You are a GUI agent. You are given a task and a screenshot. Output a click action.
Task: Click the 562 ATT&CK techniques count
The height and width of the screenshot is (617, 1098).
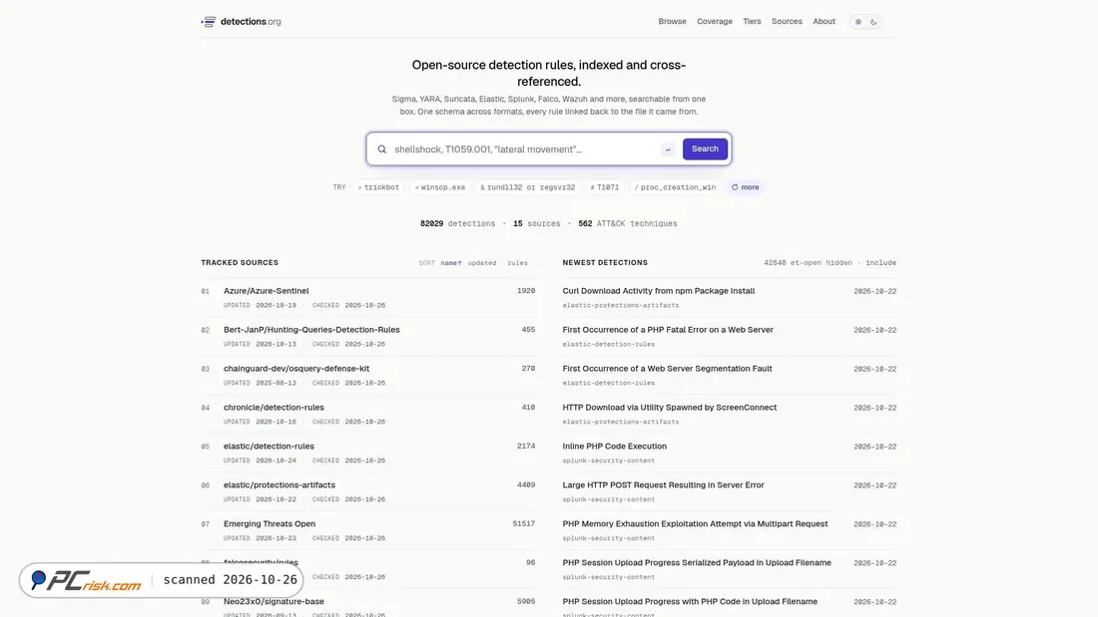pos(628,224)
